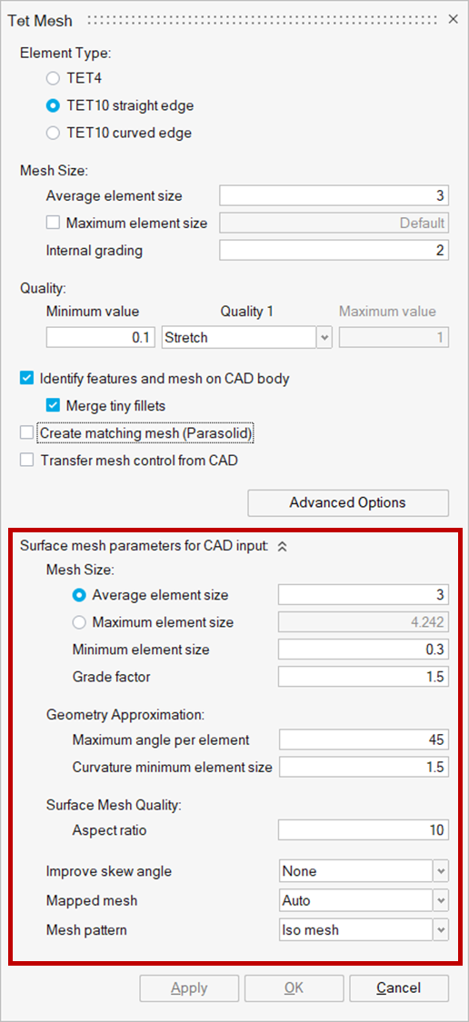Select TET10 straight edge radio button

click(x=53, y=105)
